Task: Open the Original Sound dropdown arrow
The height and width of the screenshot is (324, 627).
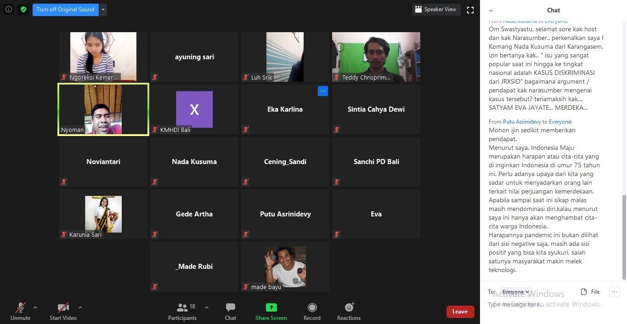Action: (x=103, y=9)
